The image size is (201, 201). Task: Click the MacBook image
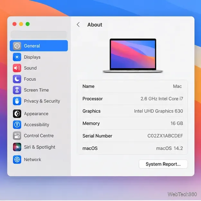coord(133,56)
